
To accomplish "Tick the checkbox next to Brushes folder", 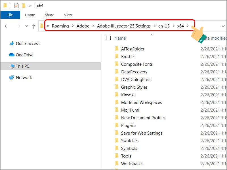I will (x=108, y=56).
